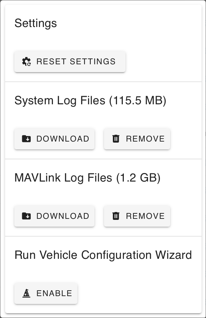The width and height of the screenshot is (206, 318).
Task: Enable the Vehicle Configuration Wizard
Action: tap(46, 293)
